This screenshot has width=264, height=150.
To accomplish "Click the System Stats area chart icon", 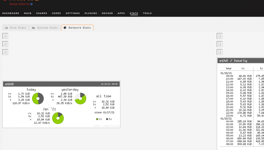I will click(34, 28).
